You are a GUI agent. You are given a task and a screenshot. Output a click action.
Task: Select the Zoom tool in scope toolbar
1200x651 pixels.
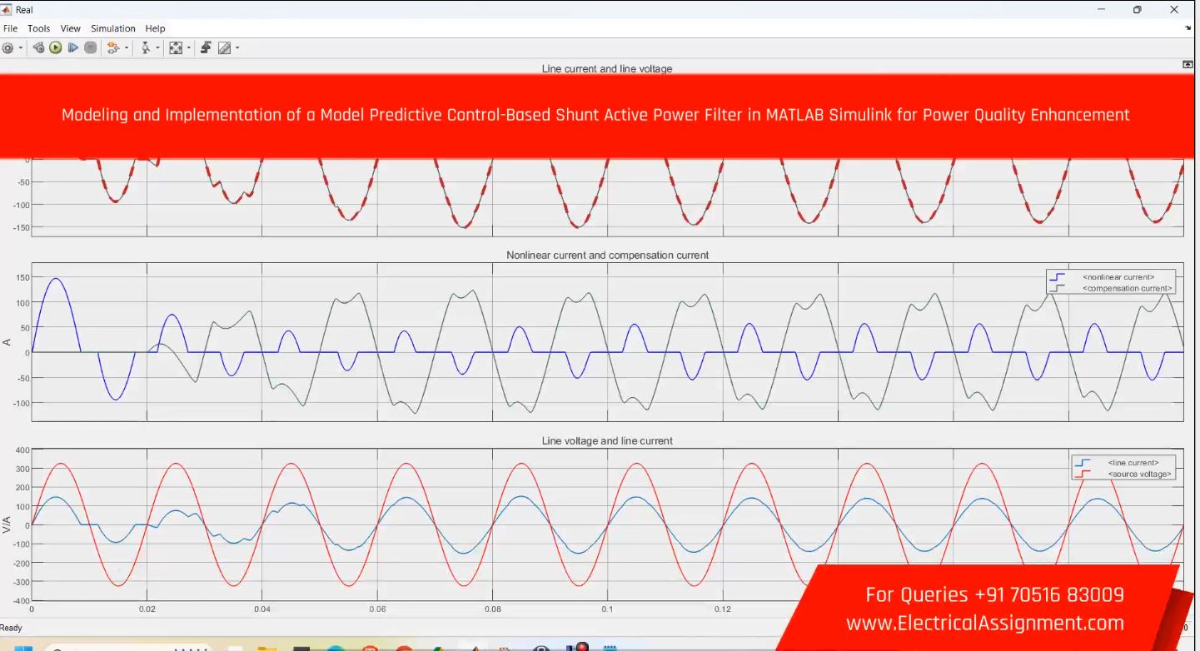click(145, 48)
